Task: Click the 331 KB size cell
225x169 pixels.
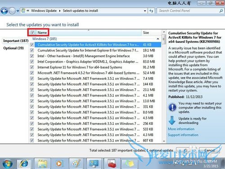Action: 148,107
